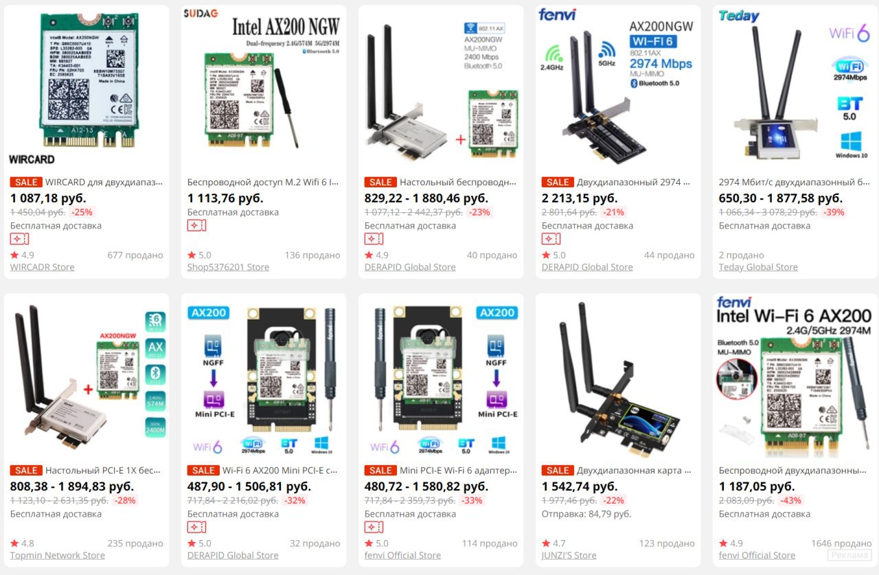
Task: Click coupon icon under 829,22 руб. listing
Action: [x=374, y=239]
